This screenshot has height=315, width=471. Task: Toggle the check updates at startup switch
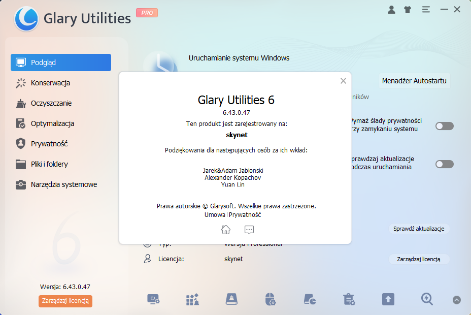[x=445, y=164]
